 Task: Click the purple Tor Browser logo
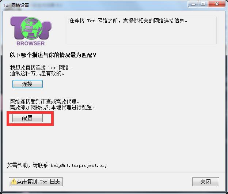coord(31,31)
